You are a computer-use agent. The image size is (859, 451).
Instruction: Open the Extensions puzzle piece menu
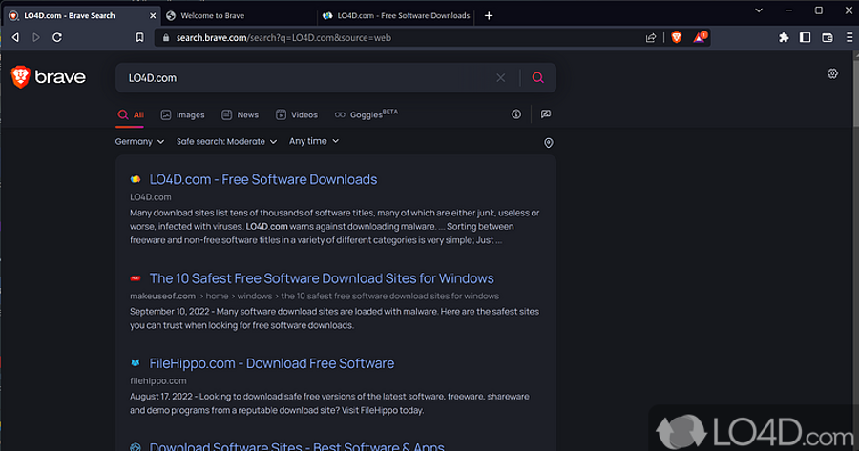(784, 38)
